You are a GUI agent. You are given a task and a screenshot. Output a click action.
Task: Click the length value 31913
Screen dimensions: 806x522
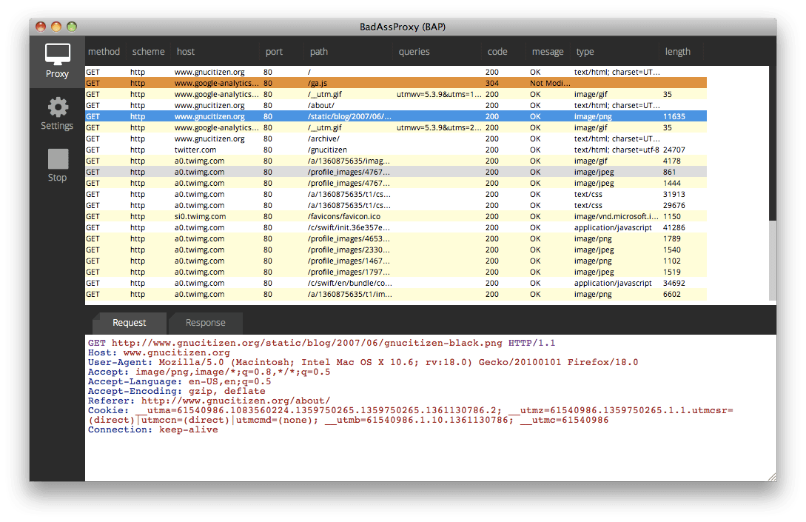(674, 195)
